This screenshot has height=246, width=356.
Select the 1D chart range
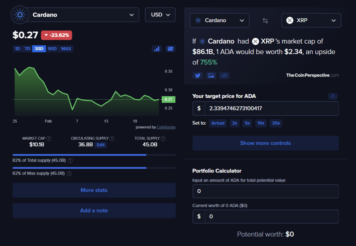tap(17, 49)
